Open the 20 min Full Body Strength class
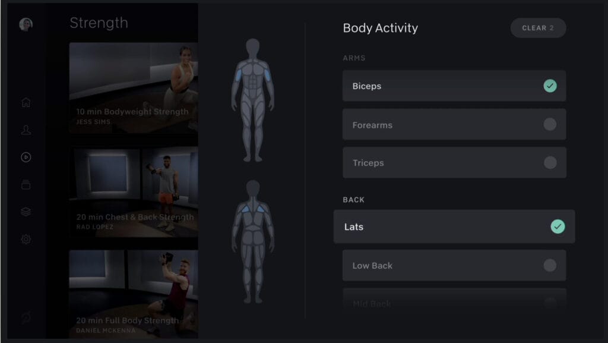 134,294
